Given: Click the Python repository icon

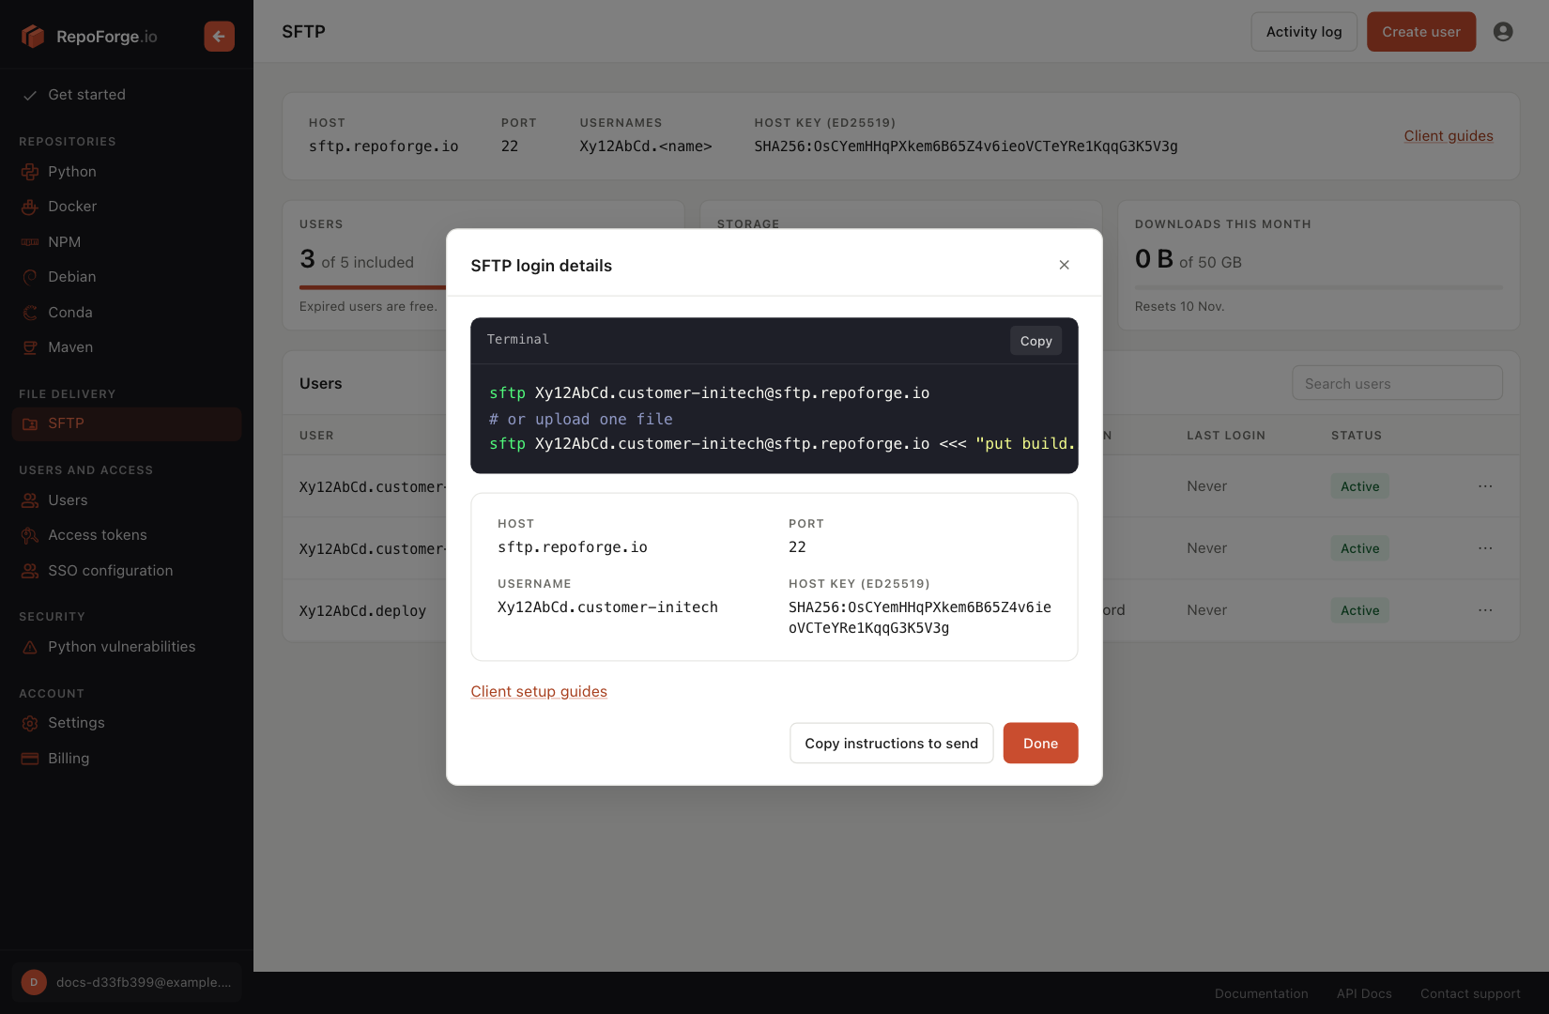Looking at the screenshot, I should coord(30,172).
